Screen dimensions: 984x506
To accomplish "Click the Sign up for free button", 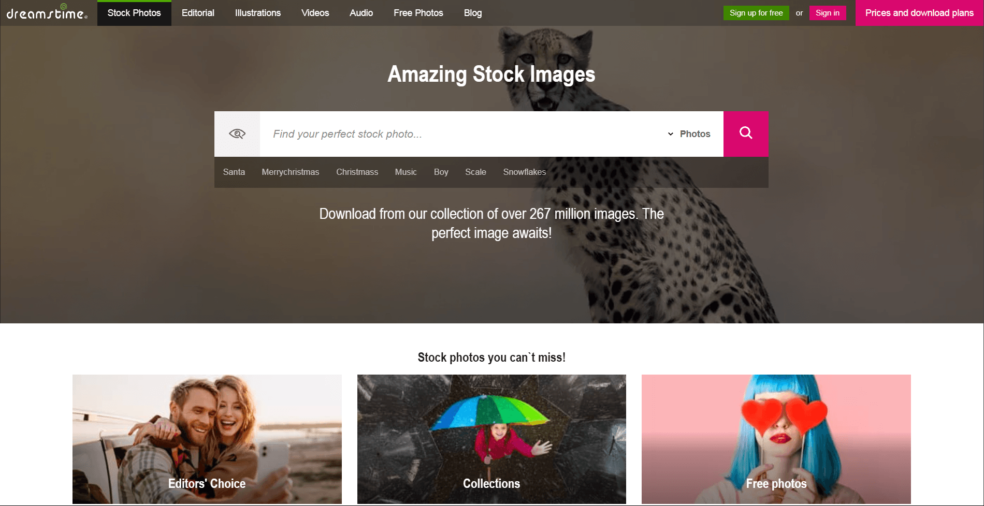I will (x=756, y=13).
